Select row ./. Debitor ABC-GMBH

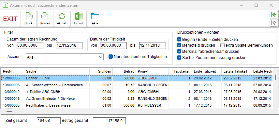click(x=137, y=92)
